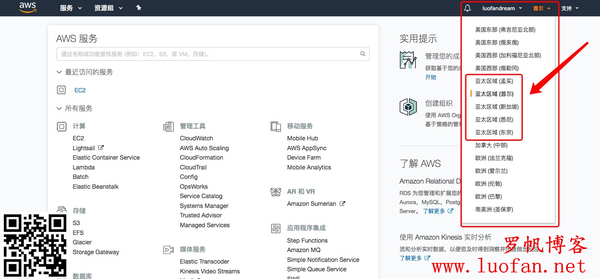Click the 媒体服务 camera icon
Screen dimensions: 600x279
pos(169,249)
